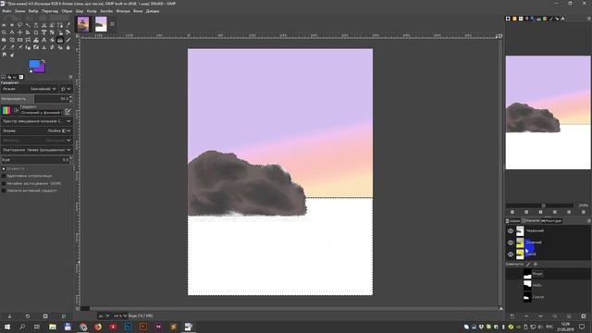The image size is (592, 333).
Task: Raise the selected channel up
Action: [x=526, y=316]
